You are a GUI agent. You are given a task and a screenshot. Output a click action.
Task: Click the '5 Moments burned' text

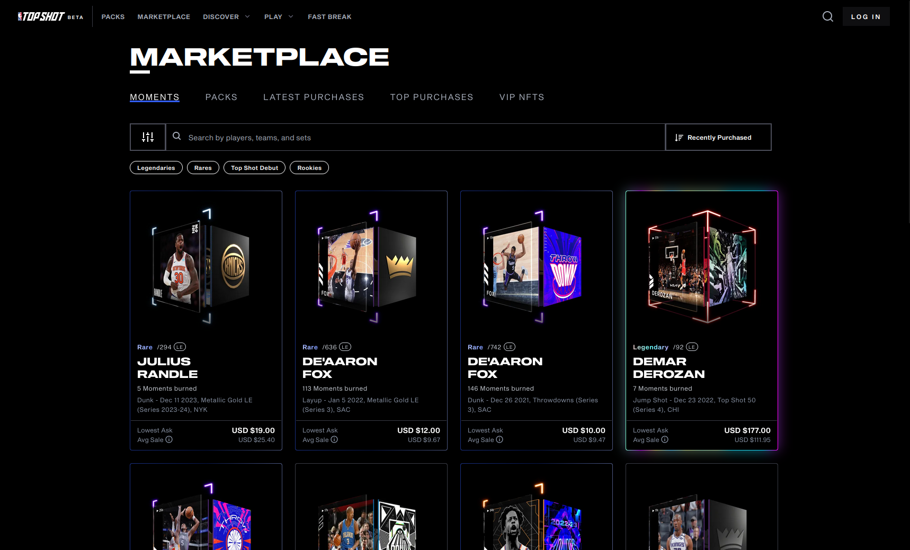[x=167, y=389]
